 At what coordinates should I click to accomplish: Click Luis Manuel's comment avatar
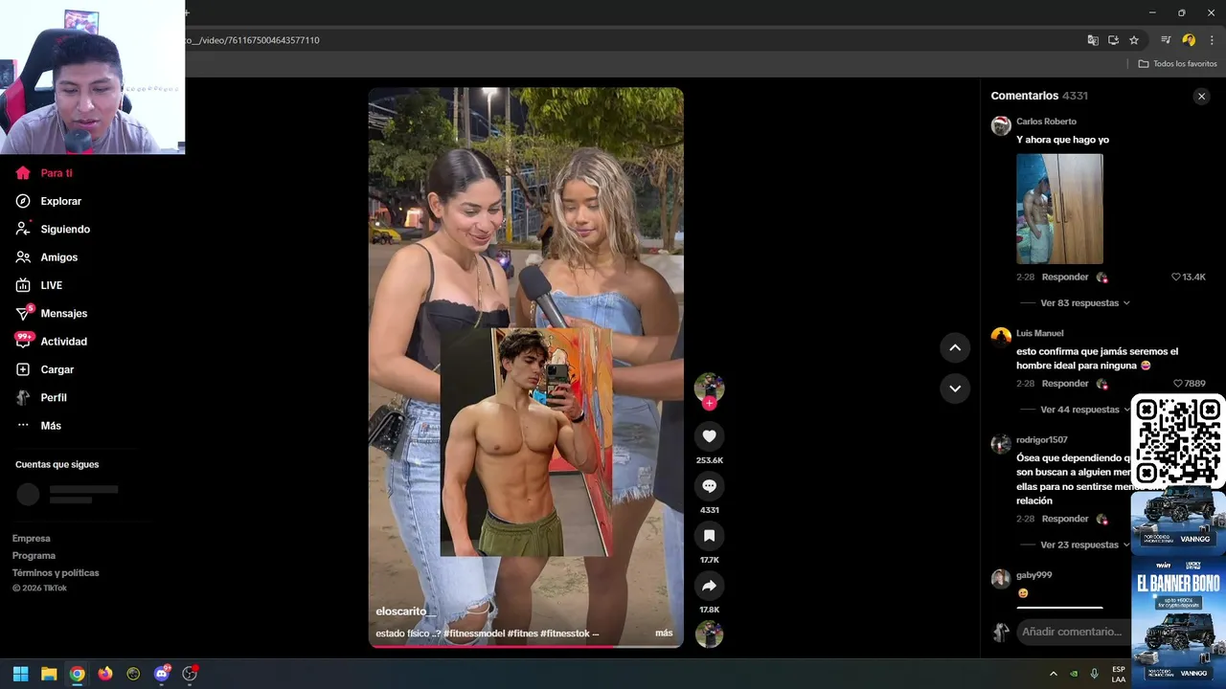pos(1001,337)
